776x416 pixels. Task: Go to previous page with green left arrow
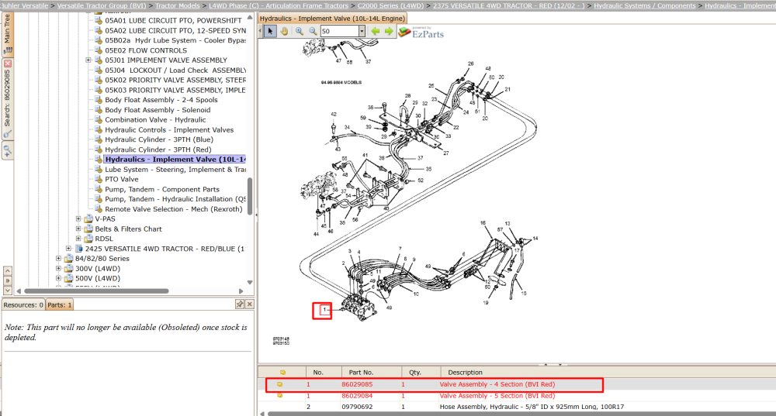[x=376, y=31]
